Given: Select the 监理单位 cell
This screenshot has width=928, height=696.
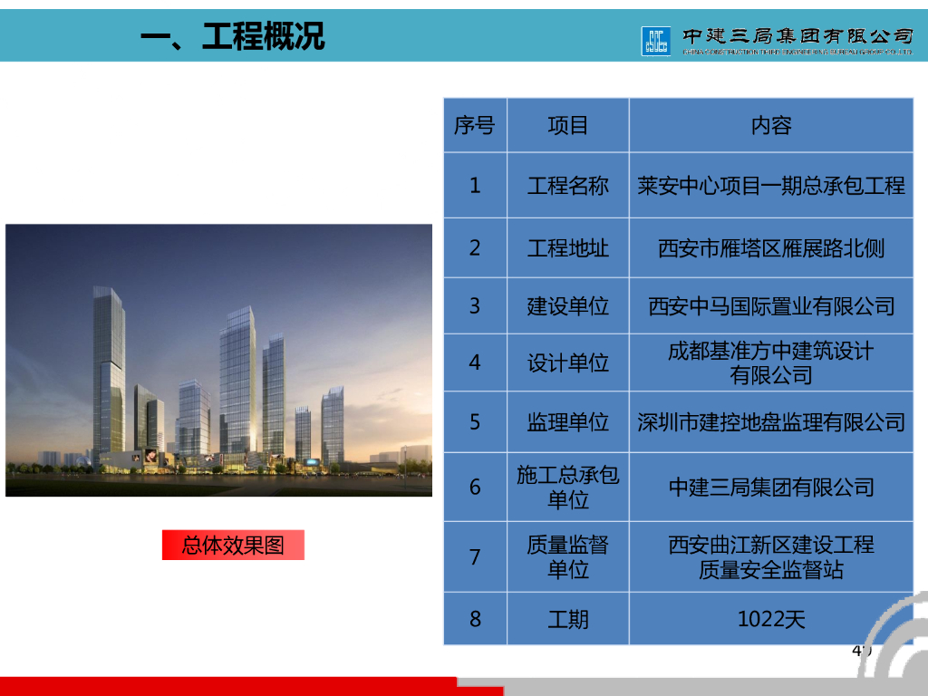Looking at the screenshot, I should pos(568,422).
